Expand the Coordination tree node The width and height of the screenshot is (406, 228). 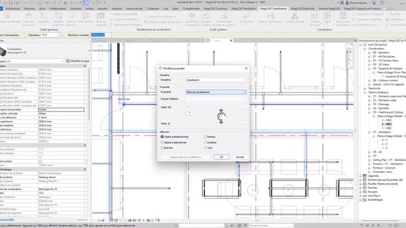365,49
